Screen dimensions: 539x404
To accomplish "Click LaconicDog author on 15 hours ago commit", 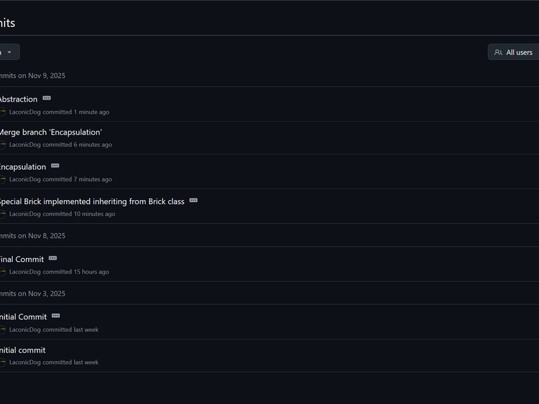I will pos(25,272).
